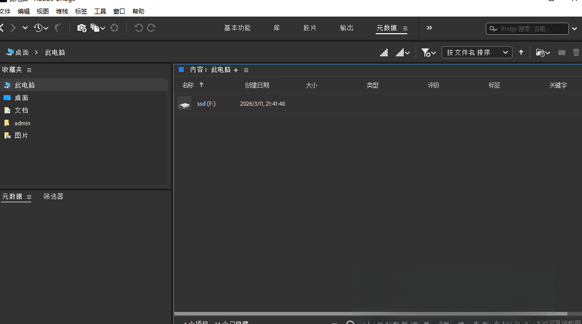Sort by 大小 column header
Screen dimensions: 582x324
(312, 85)
